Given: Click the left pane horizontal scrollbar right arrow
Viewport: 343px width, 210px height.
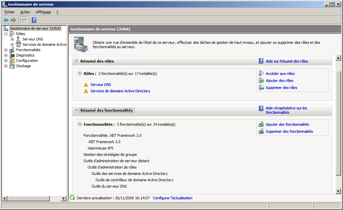Looking at the screenshot, I should 64,198.
